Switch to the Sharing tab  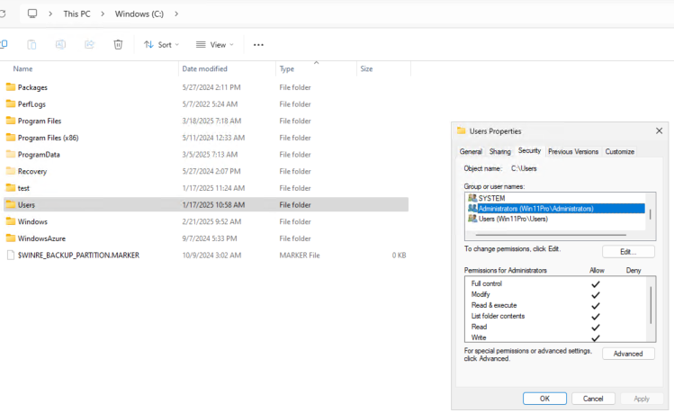coord(500,151)
